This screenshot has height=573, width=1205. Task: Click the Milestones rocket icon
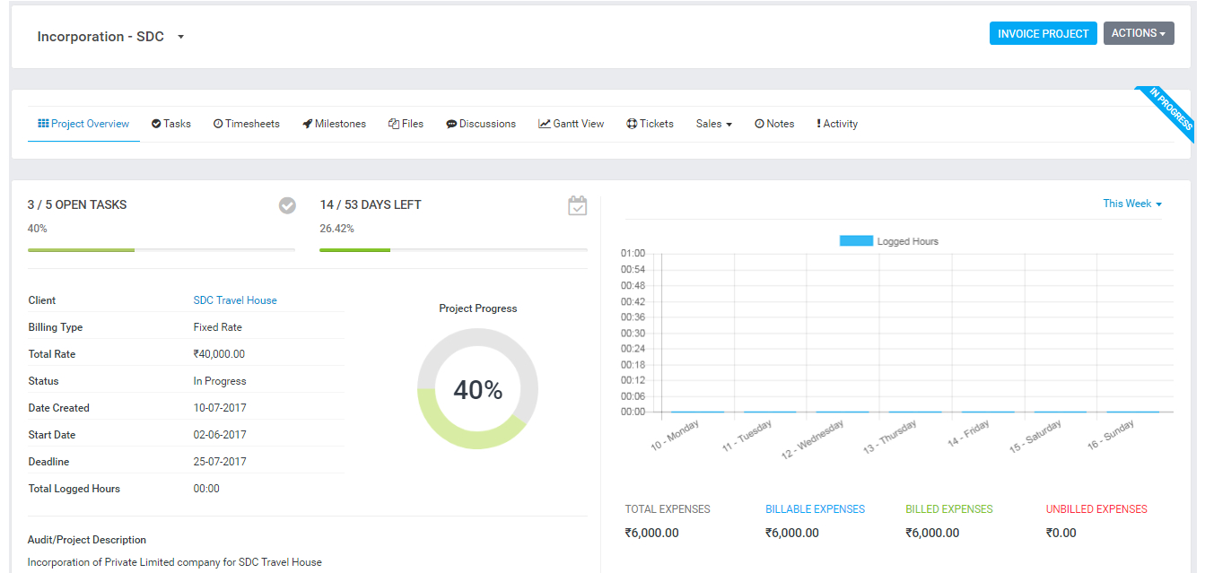[x=307, y=124]
